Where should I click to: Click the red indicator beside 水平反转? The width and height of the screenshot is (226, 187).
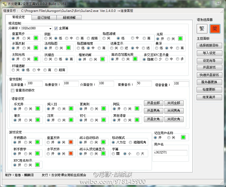point(70,153)
